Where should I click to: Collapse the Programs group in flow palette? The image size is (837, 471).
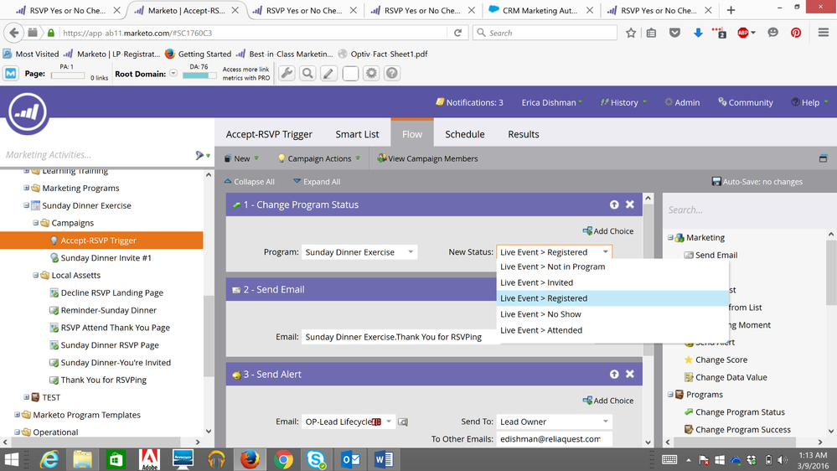[x=670, y=394]
